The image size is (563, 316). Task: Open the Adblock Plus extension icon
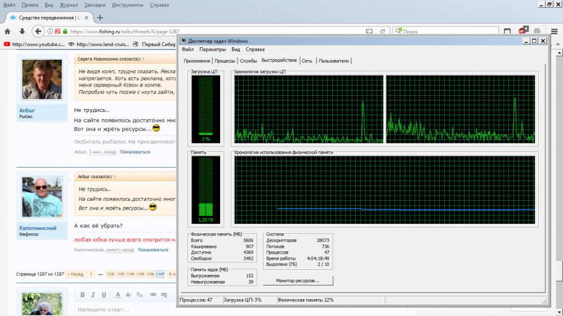(x=523, y=30)
